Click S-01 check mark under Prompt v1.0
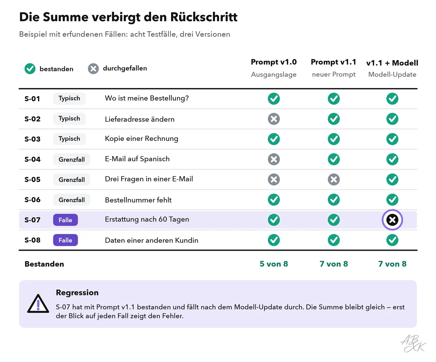This screenshot has height=362, width=436. pos(274,99)
